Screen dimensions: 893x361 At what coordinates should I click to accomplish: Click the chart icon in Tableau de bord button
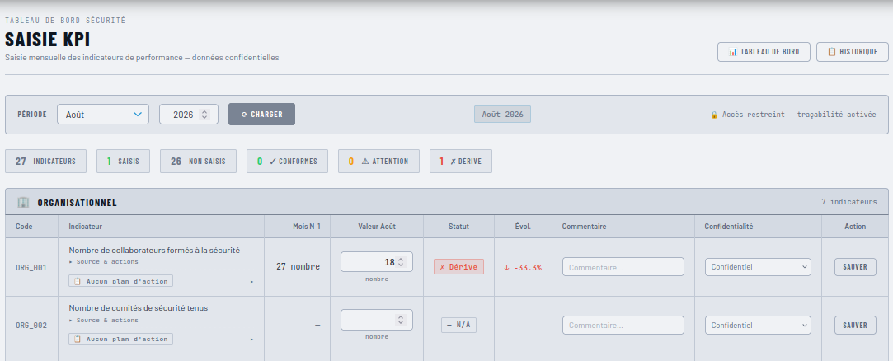[733, 52]
